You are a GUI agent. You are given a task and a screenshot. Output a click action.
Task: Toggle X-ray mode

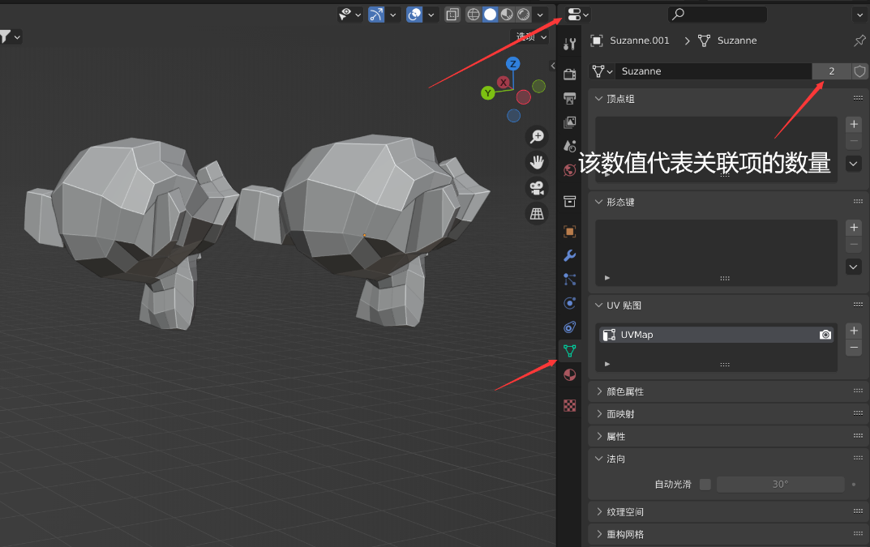click(452, 15)
